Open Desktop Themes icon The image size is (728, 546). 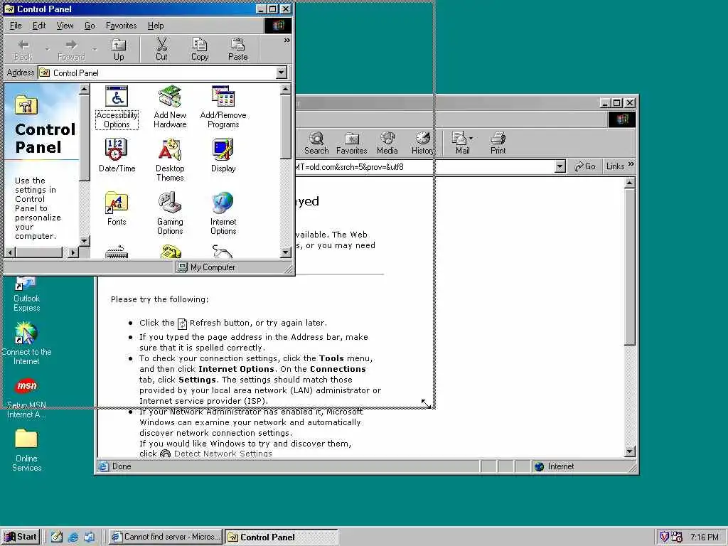(x=170, y=160)
